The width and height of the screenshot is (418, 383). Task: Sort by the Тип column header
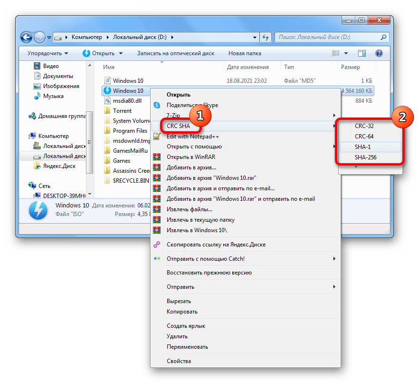pos(289,67)
